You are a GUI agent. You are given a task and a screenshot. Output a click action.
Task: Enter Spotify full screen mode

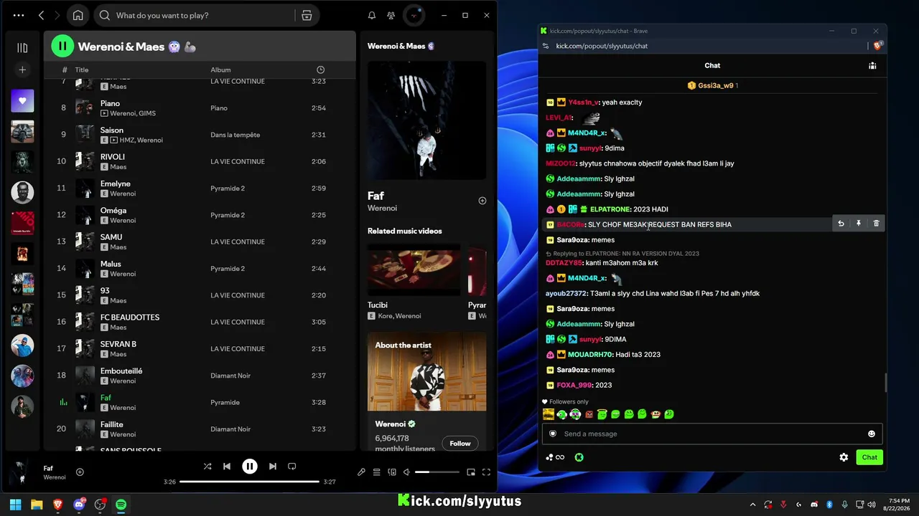(486, 472)
